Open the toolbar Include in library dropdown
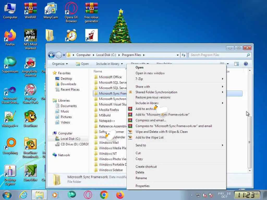Viewport: 267px width, 200px height. click(x=110, y=64)
